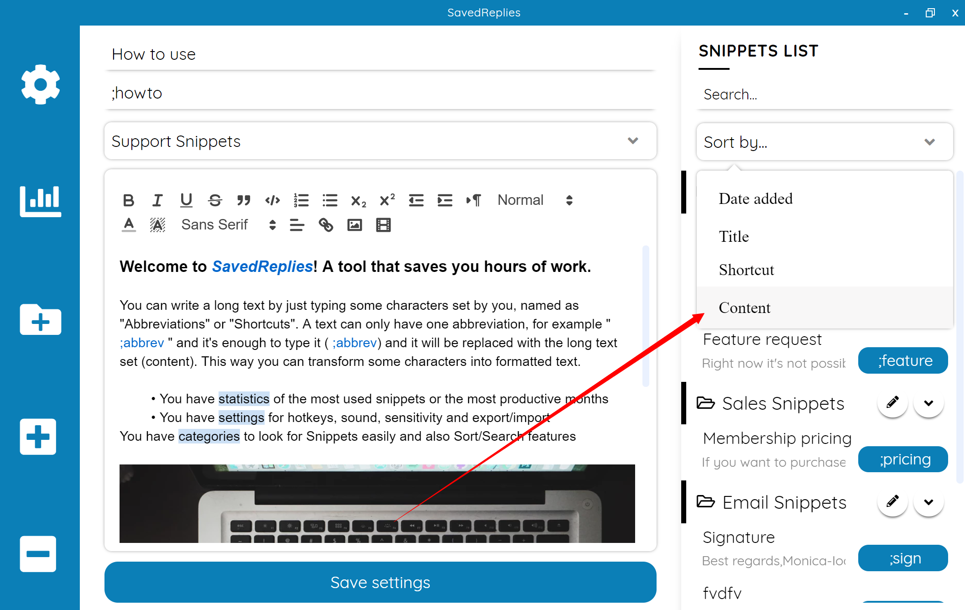Apply superscript formatting
This screenshot has width=965, height=610.
(x=387, y=200)
